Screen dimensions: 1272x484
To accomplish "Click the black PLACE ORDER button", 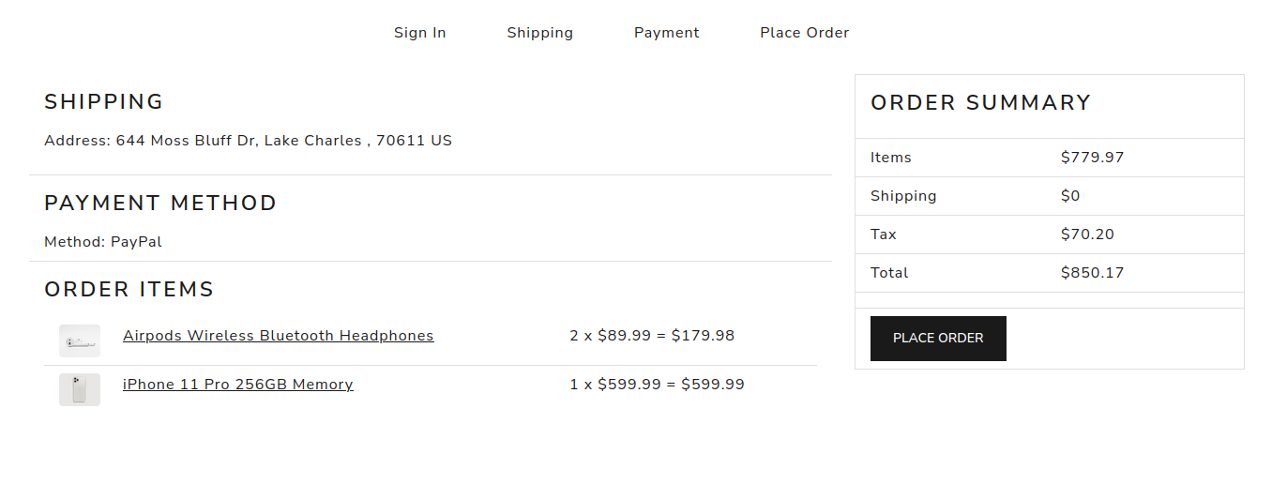I will point(938,339).
